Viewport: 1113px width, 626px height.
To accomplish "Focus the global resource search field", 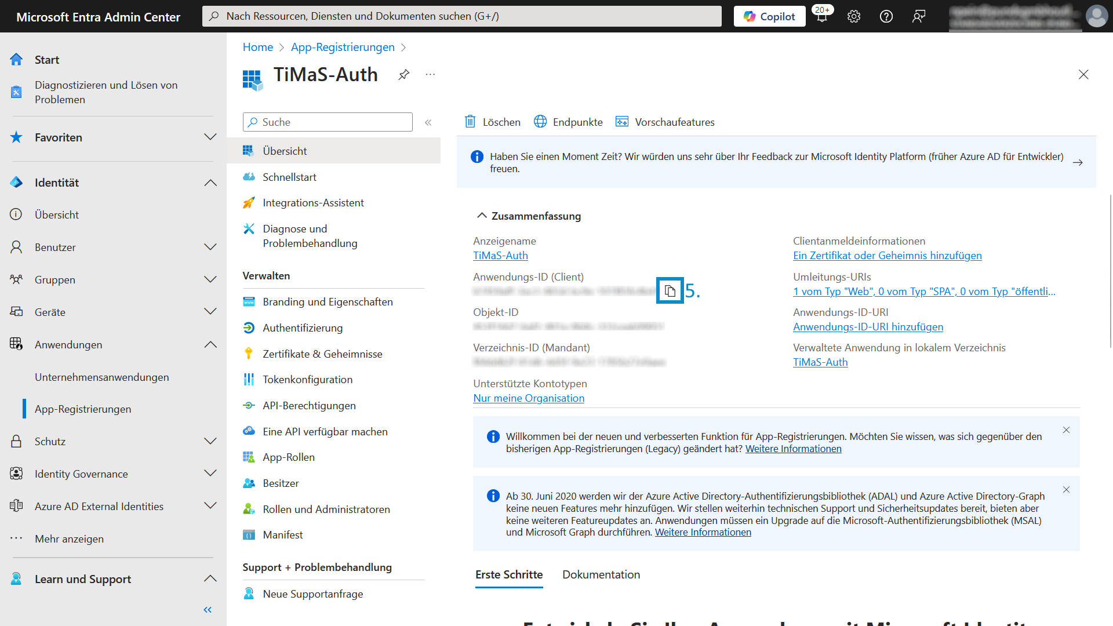I will click(x=461, y=16).
